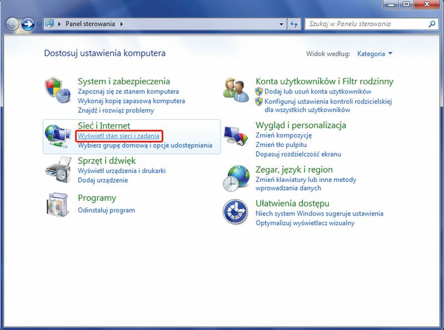Click the search magnifier icon
Image resolution: width=444 pixels, height=330 pixels.
coord(432,24)
